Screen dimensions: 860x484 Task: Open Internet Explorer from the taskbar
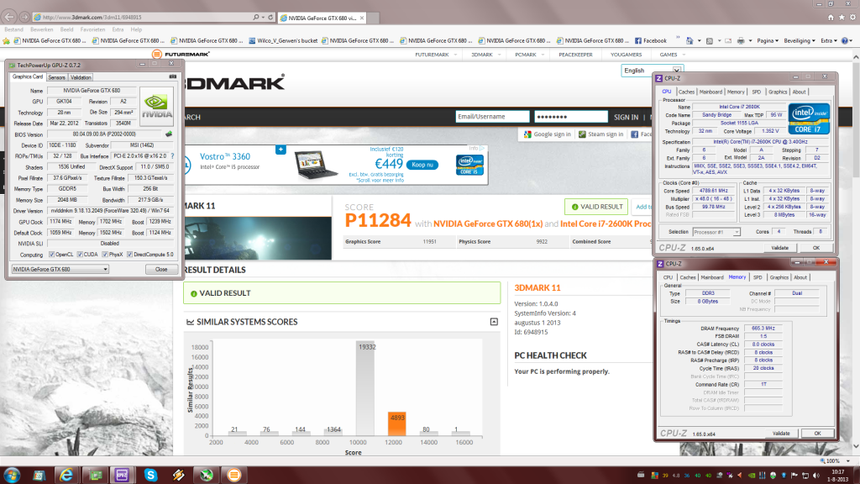tap(66, 475)
